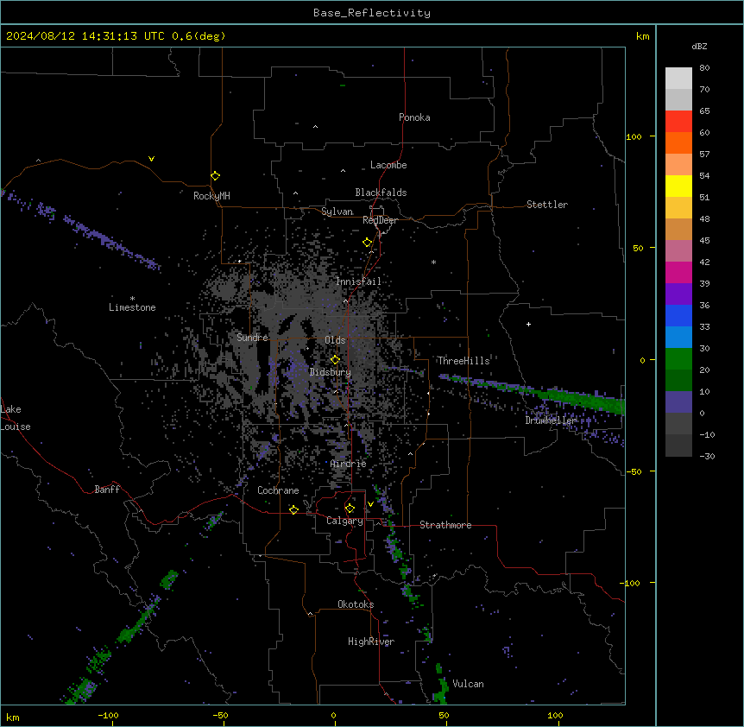The height and width of the screenshot is (727, 744).
Task: Click the yellow V marker northwest of RockyMH
Action: (151, 159)
